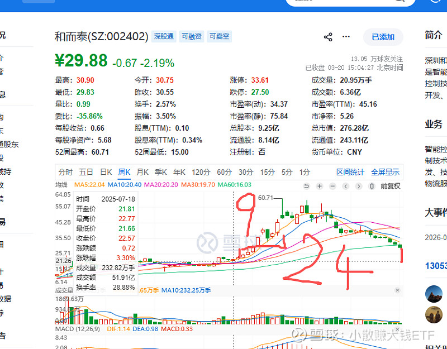This screenshot has width=447, height=349.
Task: Click the 简介 heading in right sidebar
Action: pos(434,35)
